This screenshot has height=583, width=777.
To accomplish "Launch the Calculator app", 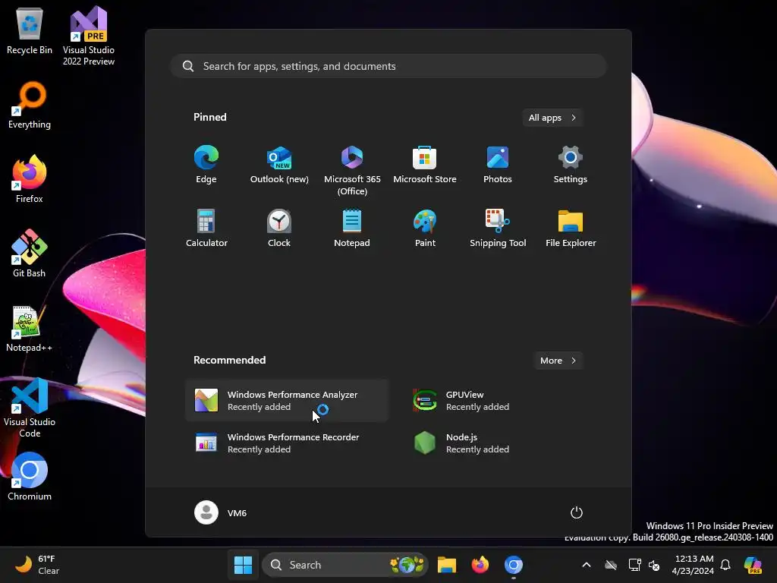I will [206, 228].
